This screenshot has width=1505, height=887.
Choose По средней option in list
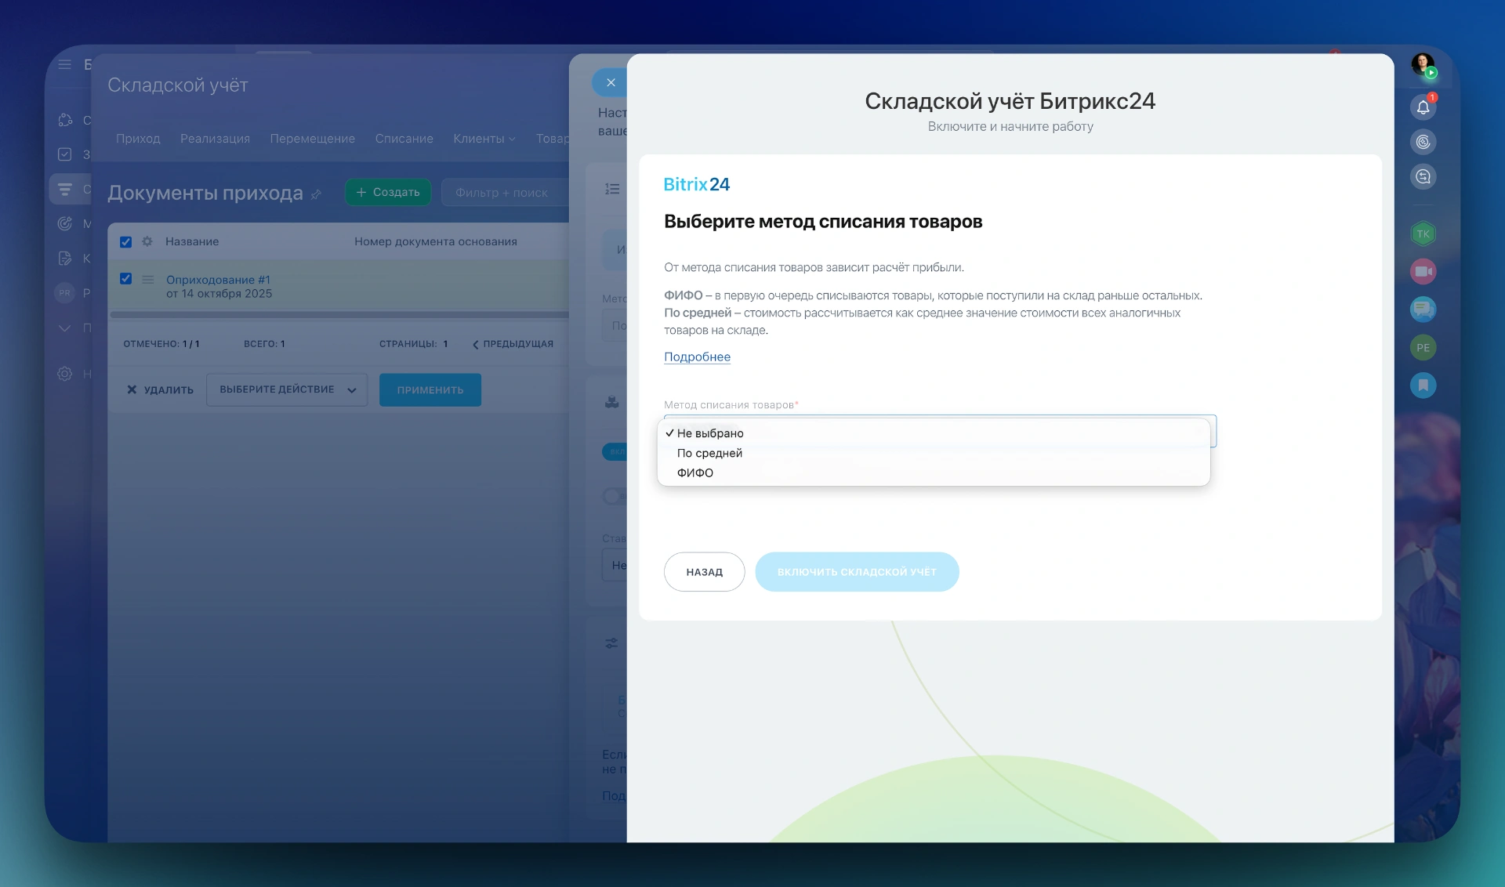coord(709,453)
